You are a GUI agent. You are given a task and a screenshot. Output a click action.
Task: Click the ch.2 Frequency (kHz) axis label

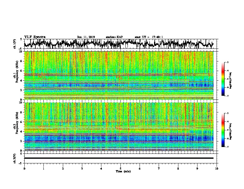point(16,123)
